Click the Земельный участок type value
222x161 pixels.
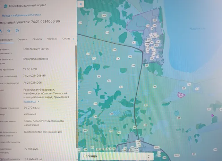click(x=36, y=49)
